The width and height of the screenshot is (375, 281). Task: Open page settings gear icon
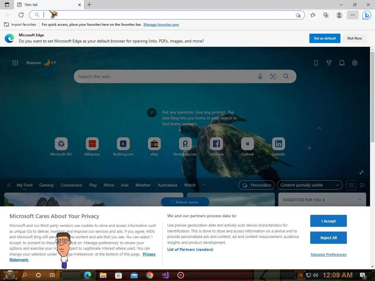pos(355,63)
